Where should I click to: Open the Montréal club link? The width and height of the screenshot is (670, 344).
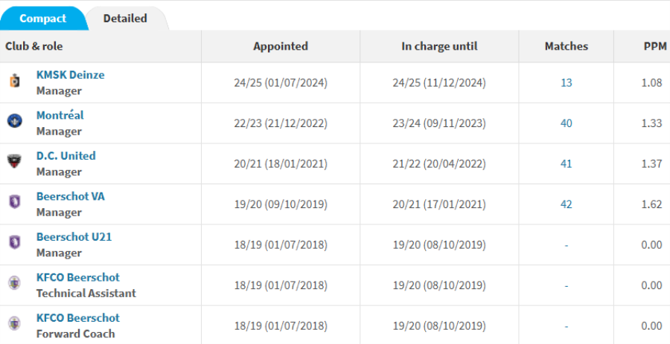pyautogui.click(x=60, y=115)
